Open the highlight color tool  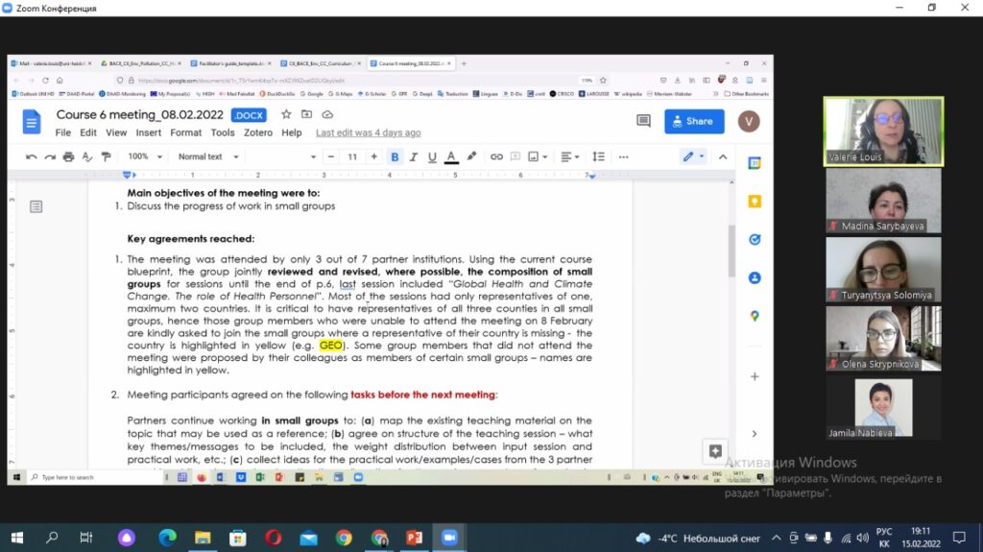(471, 156)
